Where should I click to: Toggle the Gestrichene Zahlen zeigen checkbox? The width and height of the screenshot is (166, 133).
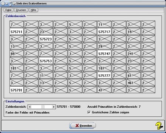89,112
